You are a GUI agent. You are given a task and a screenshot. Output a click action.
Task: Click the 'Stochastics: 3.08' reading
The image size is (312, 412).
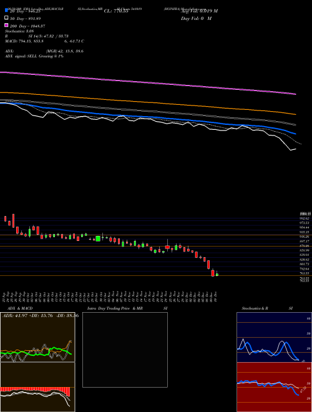tap(19, 31)
